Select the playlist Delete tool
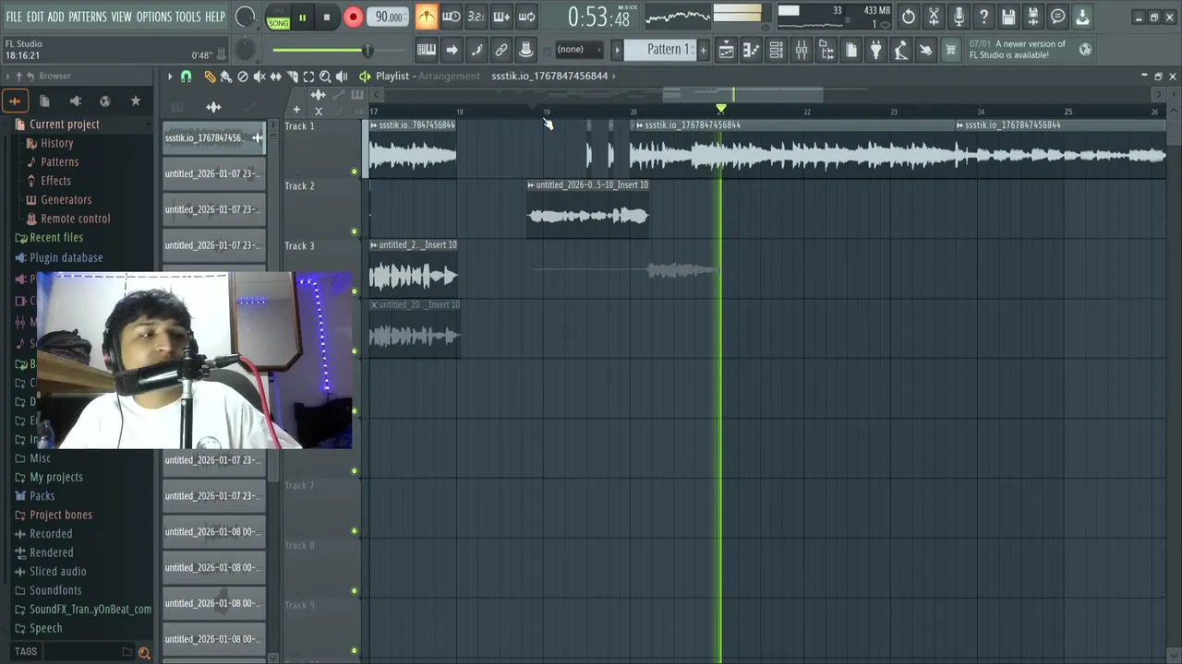 (x=243, y=77)
